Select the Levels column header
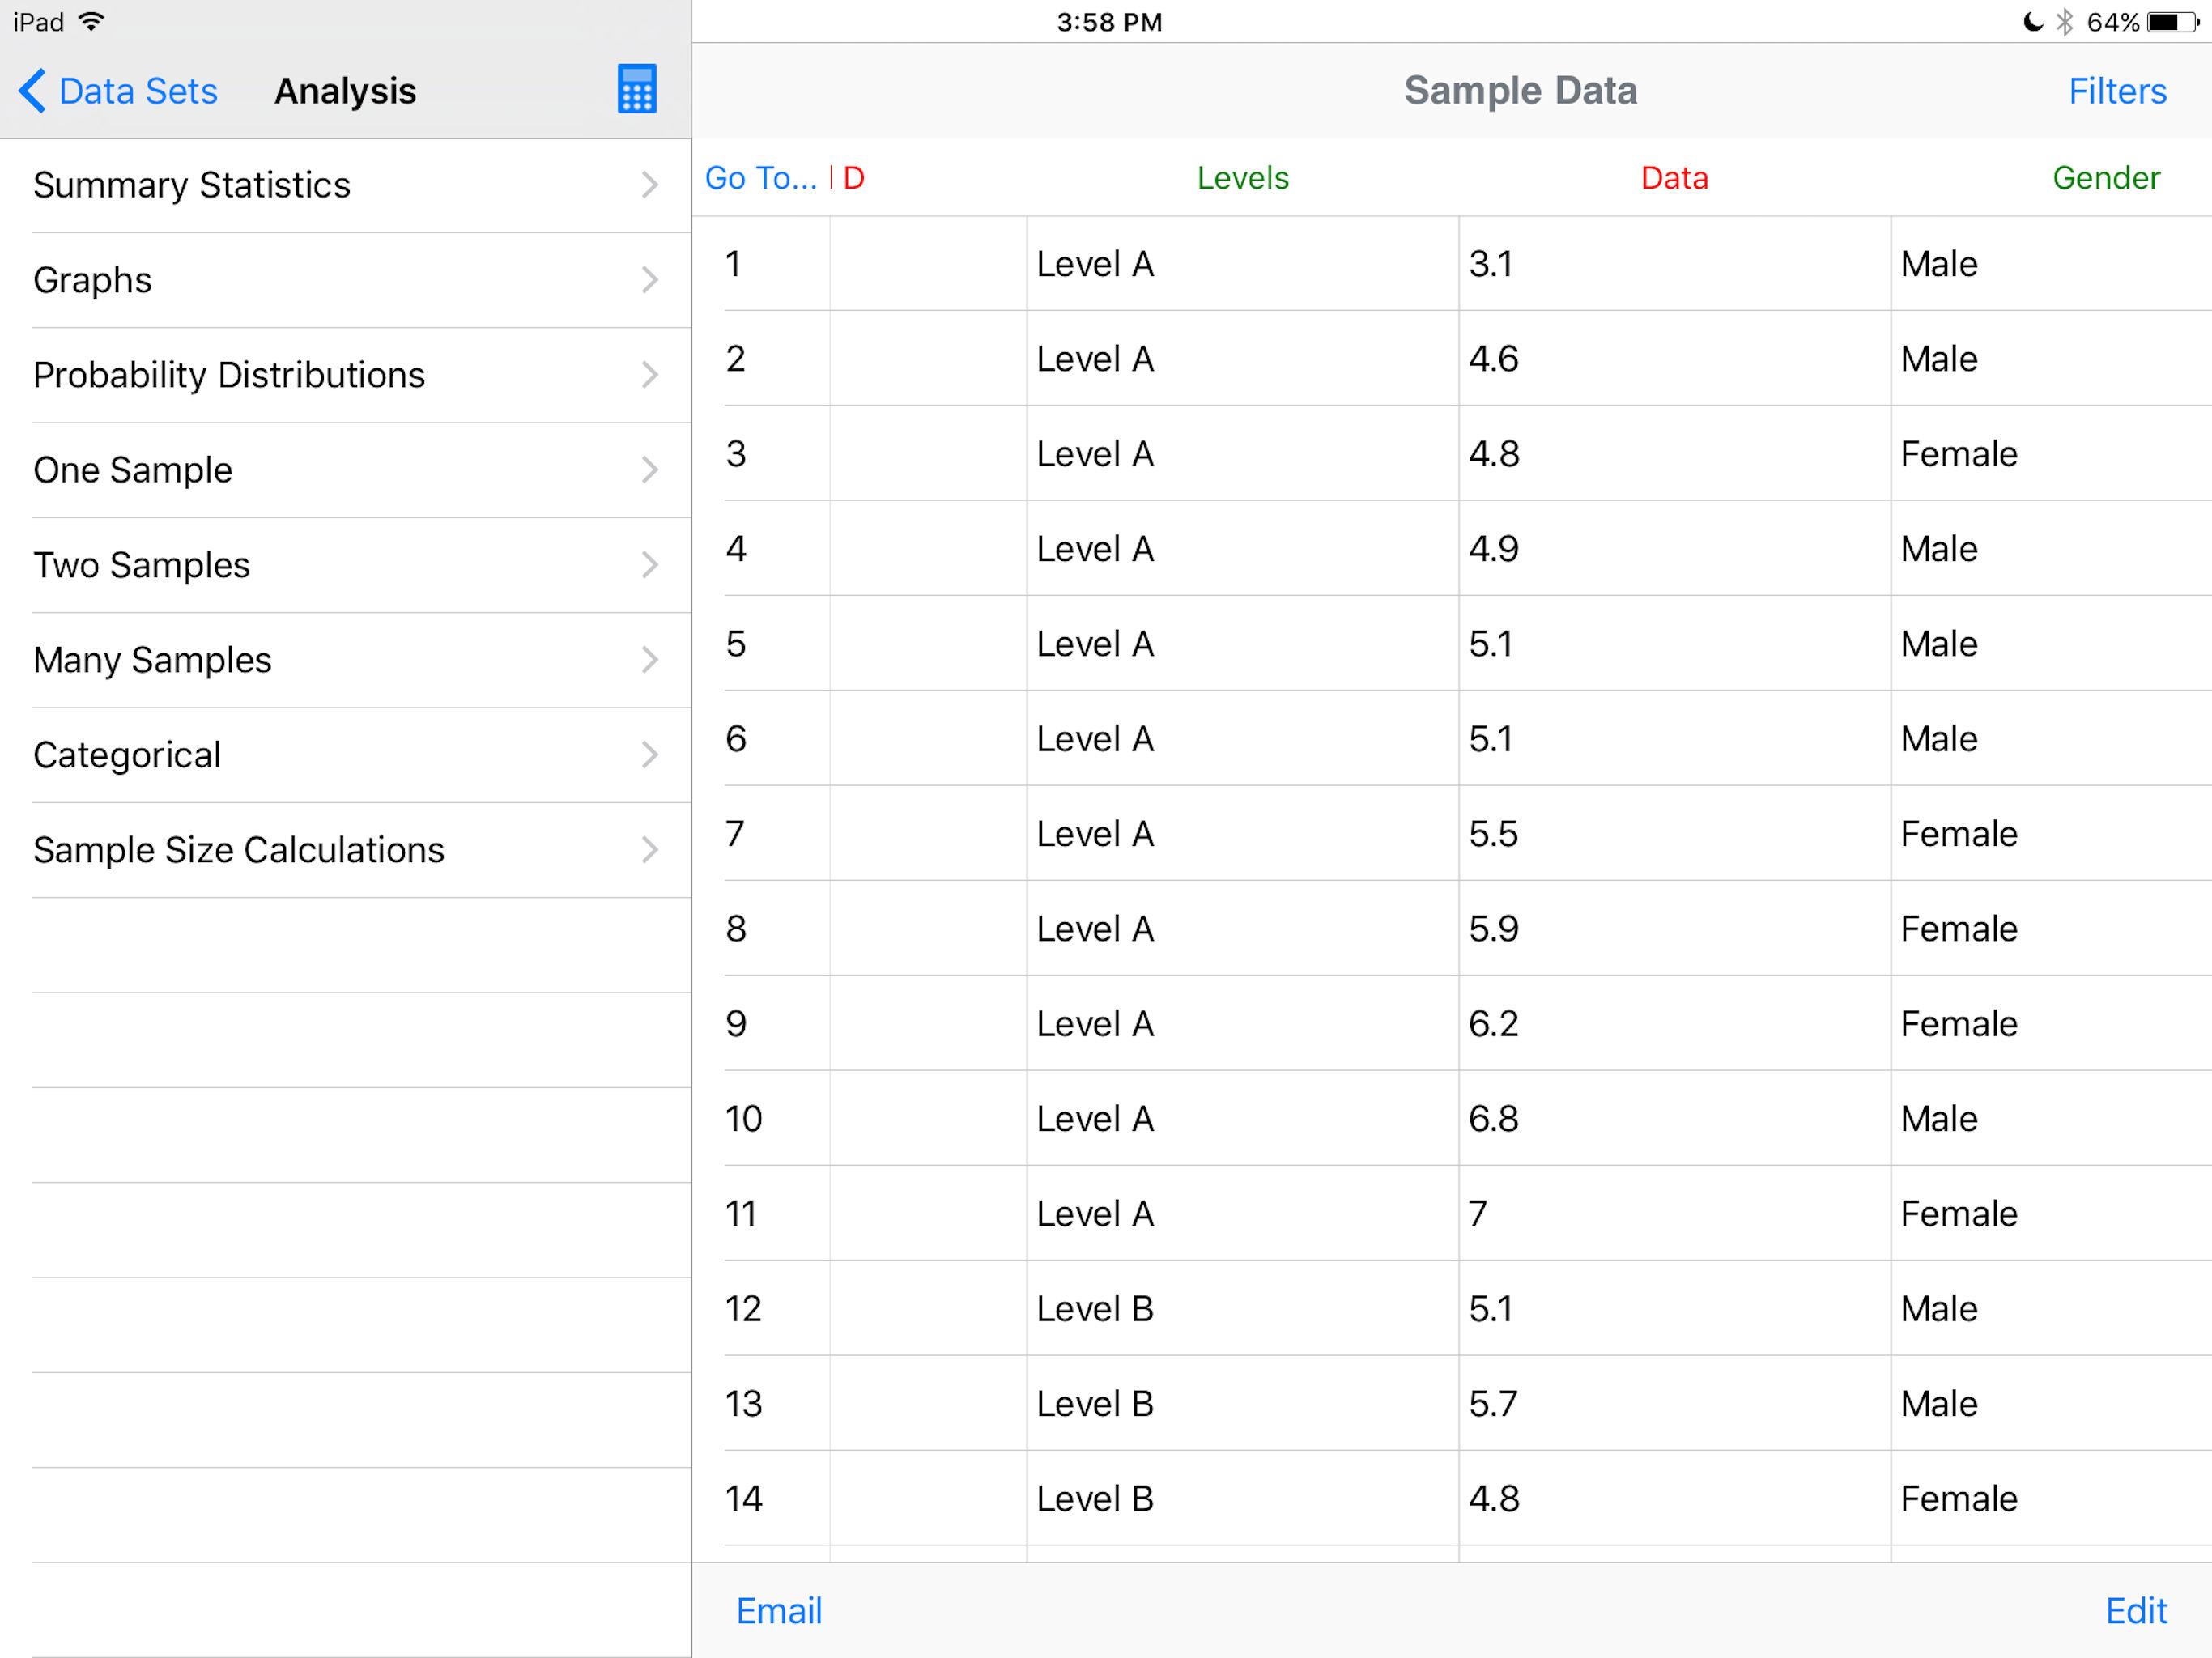 pyautogui.click(x=1242, y=178)
